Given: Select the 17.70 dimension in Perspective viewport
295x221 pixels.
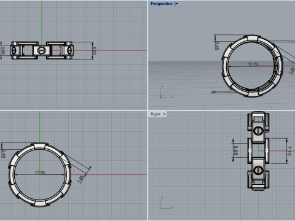Looking at the screenshot, I should click(253, 64).
